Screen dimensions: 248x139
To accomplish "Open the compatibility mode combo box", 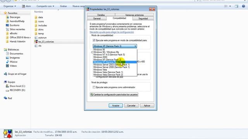I will (x=115, y=46).
